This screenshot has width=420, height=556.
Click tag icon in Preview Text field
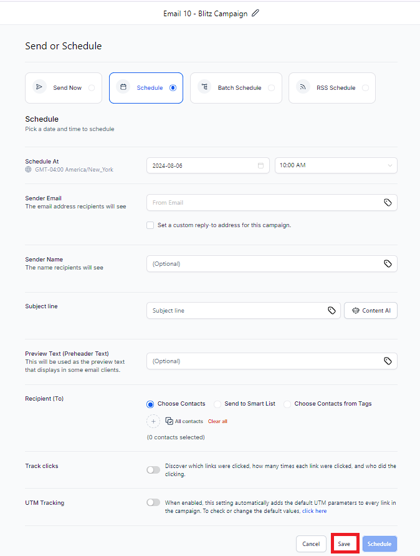pos(388,361)
